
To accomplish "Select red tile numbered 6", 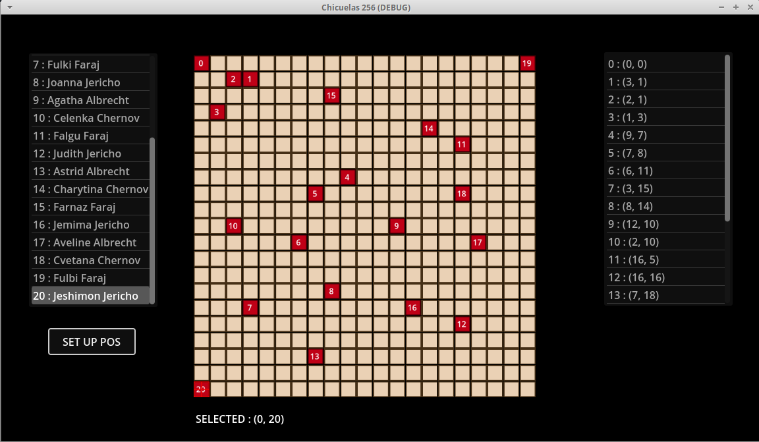I will pos(298,242).
